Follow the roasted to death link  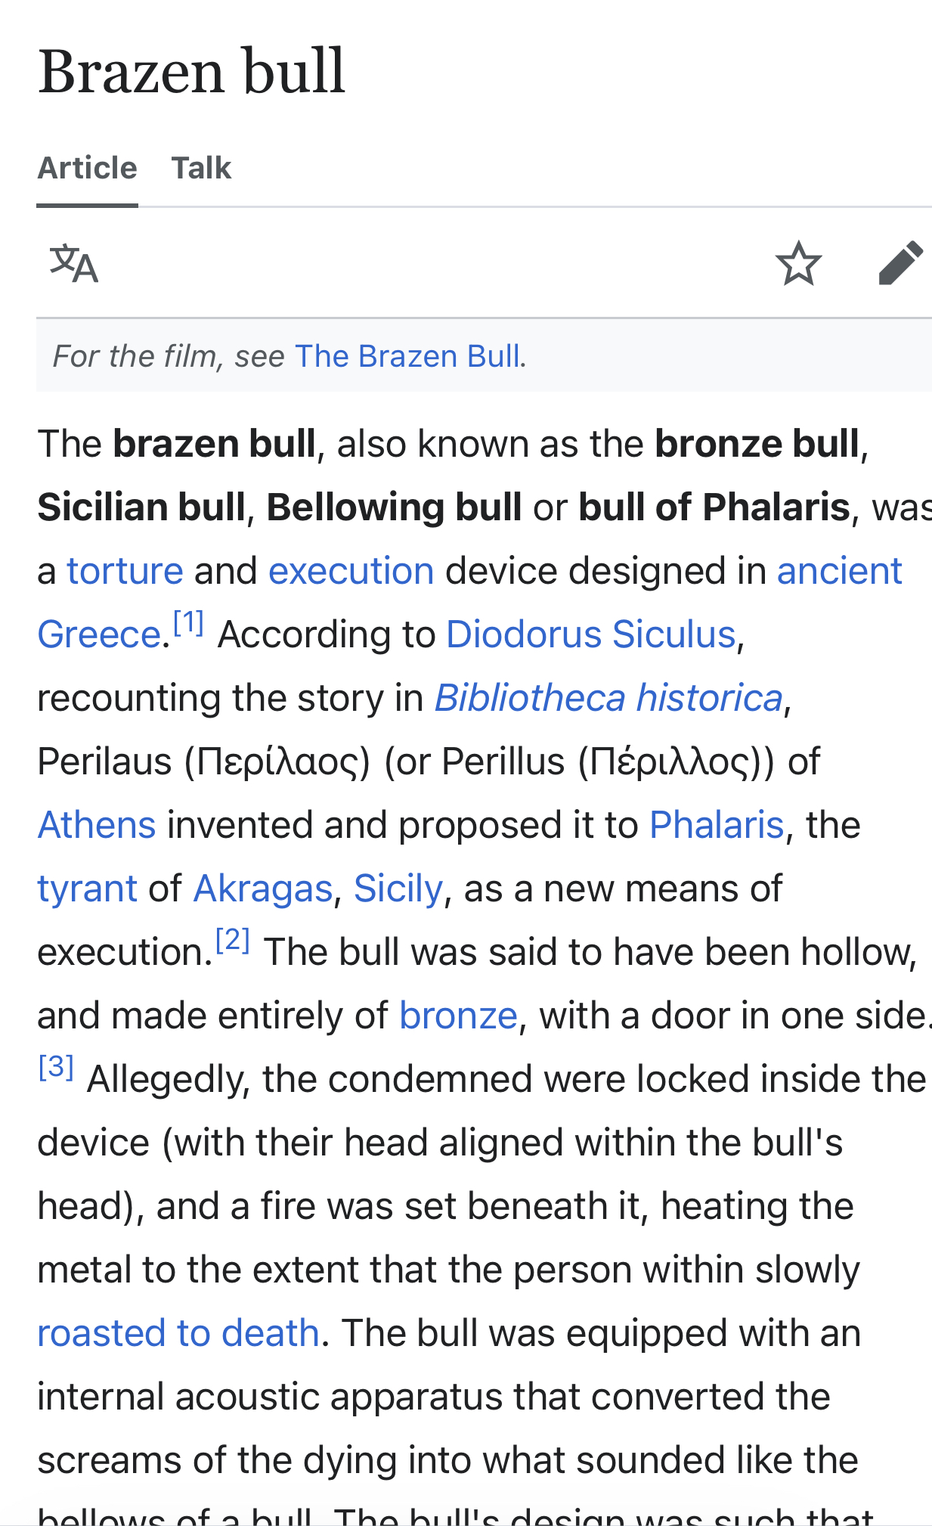click(x=178, y=1333)
